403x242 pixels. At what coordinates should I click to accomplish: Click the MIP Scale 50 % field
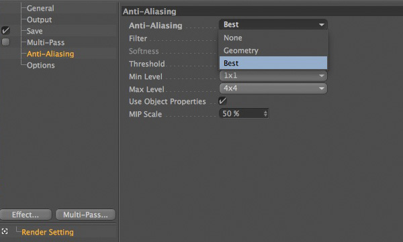(x=244, y=113)
